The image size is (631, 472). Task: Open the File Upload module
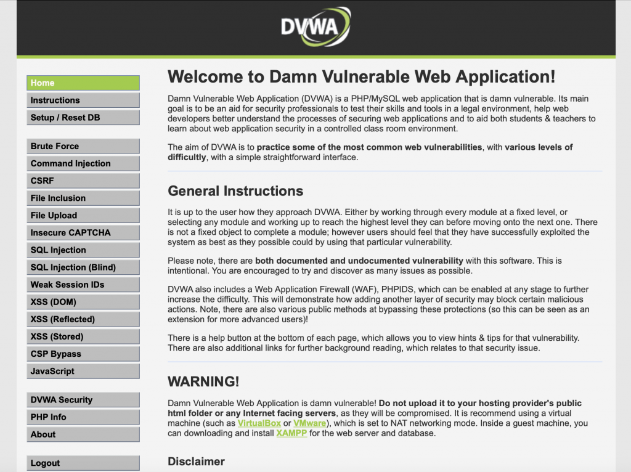pos(83,215)
